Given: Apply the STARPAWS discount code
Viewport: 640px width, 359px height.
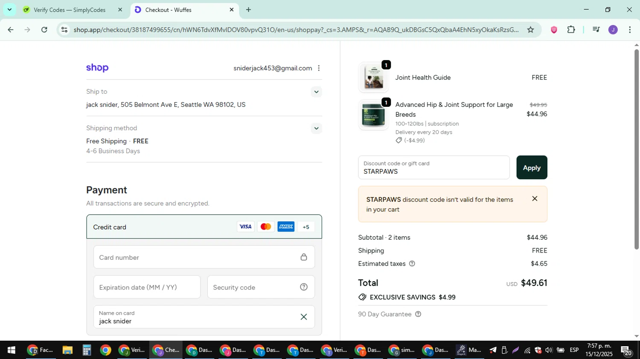Looking at the screenshot, I should coord(532,167).
